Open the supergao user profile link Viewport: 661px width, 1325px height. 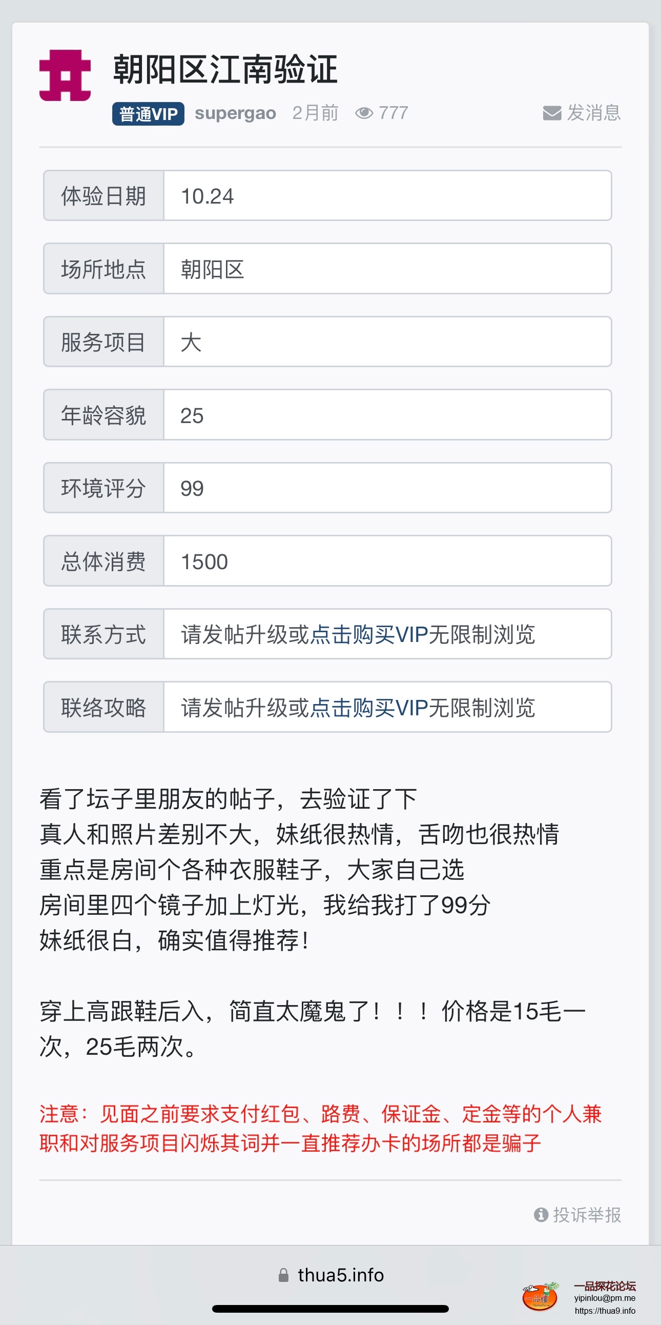[235, 113]
